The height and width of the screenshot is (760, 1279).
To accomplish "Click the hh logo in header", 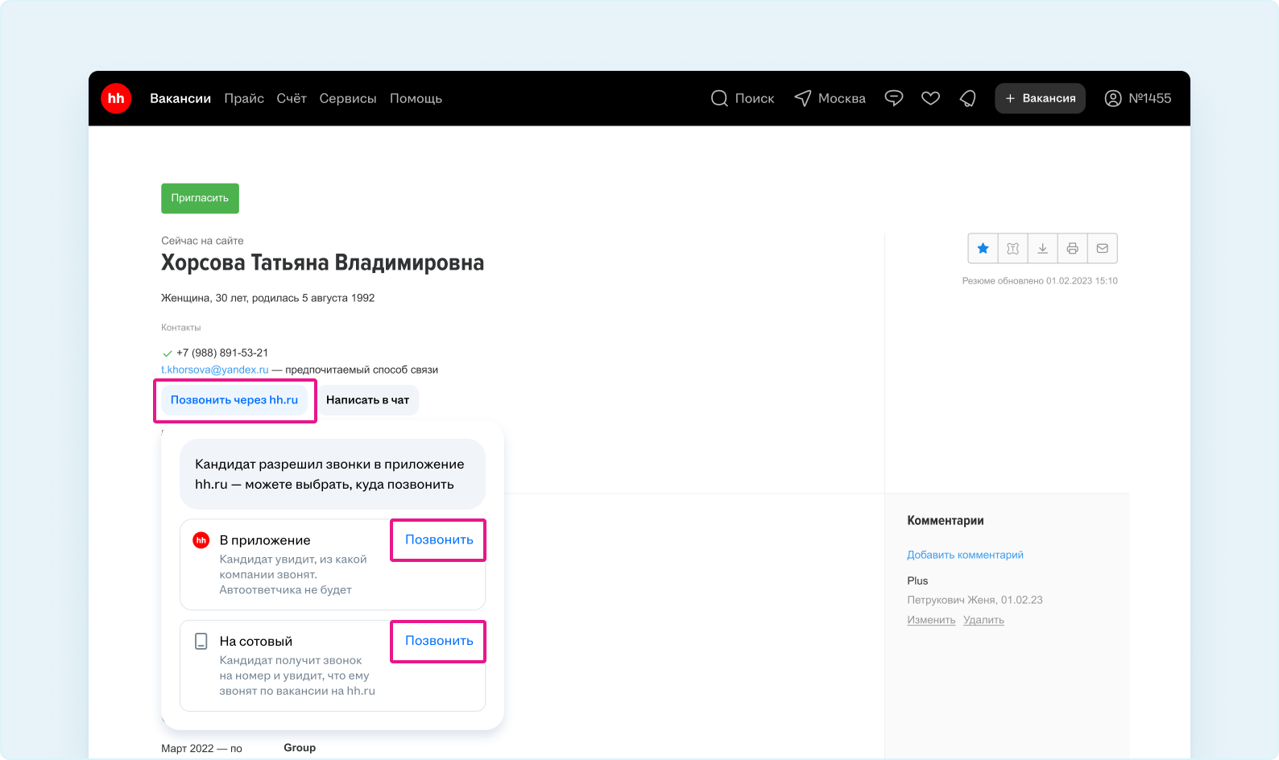I will coord(116,98).
